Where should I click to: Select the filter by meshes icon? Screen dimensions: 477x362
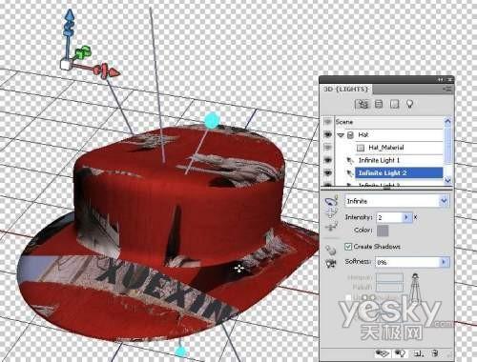(379, 104)
